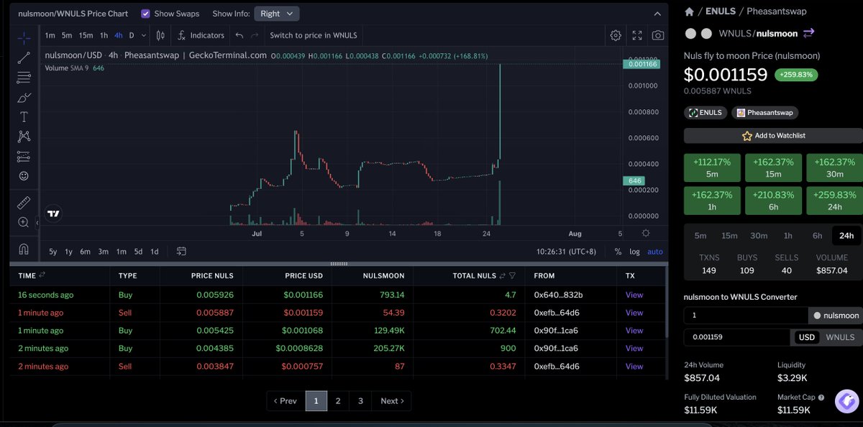Select the 6h stats timeframe tab
The image size is (863, 427).
(x=817, y=235)
